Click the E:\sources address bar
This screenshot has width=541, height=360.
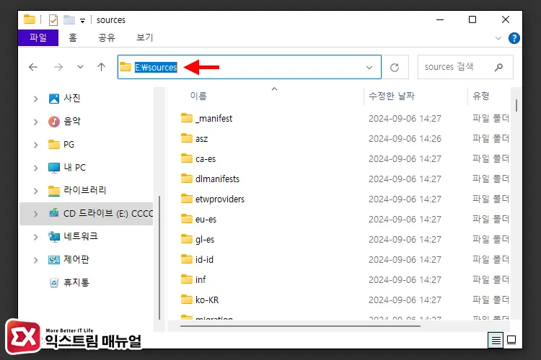coord(249,67)
